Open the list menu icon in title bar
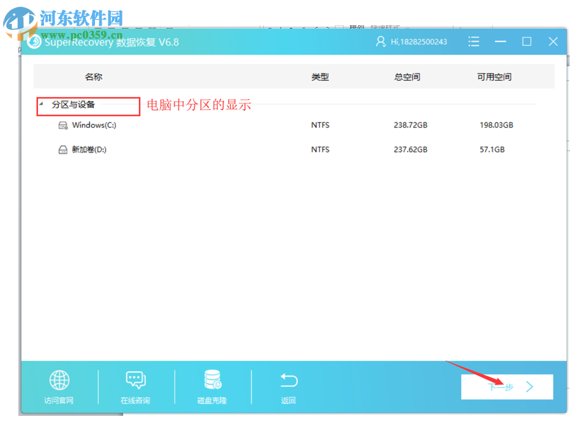Viewport: 588px width, 441px height. click(x=473, y=41)
